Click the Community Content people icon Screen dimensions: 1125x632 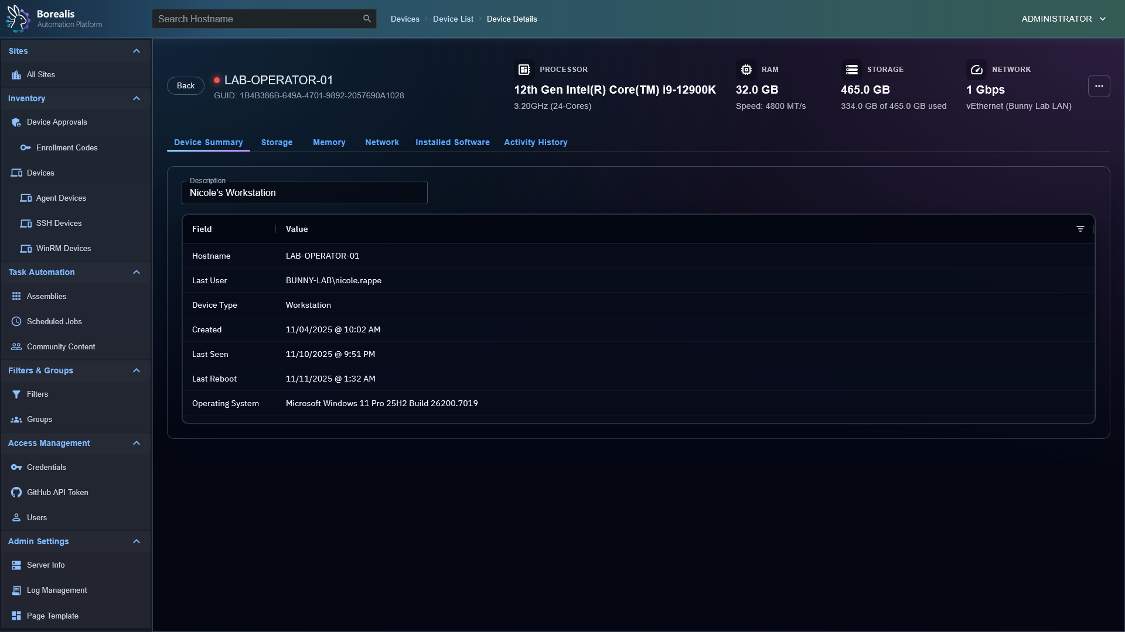pyautogui.click(x=16, y=346)
